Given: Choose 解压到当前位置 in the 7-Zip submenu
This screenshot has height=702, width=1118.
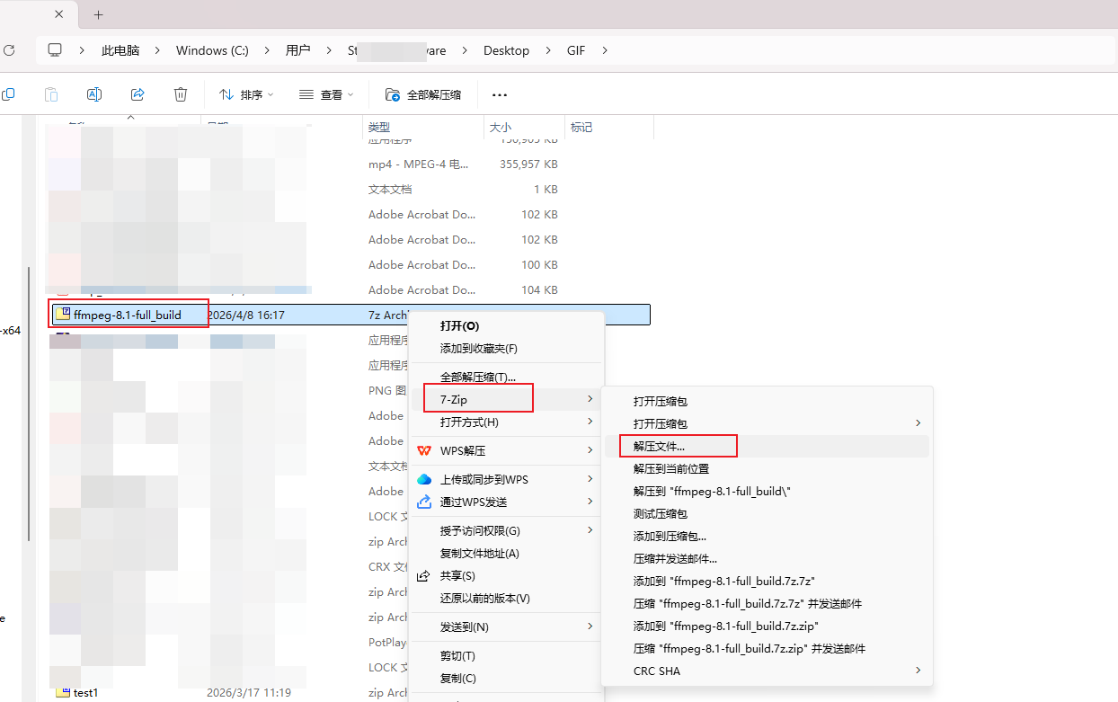Looking at the screenshot, I should (x=768, y=468).
